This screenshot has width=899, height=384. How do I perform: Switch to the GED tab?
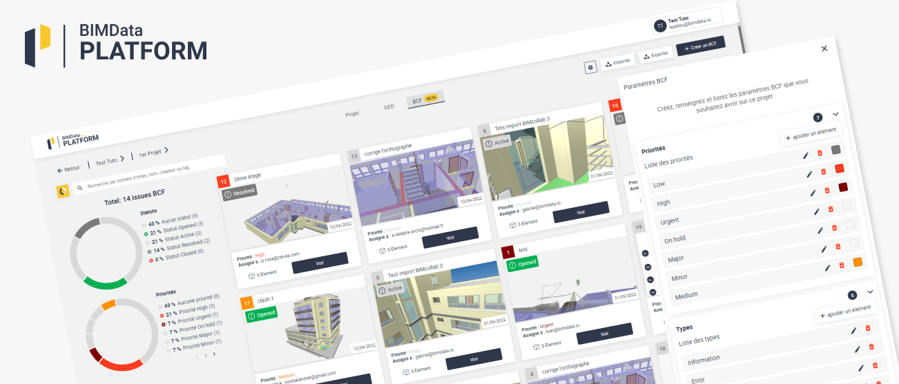389,107
